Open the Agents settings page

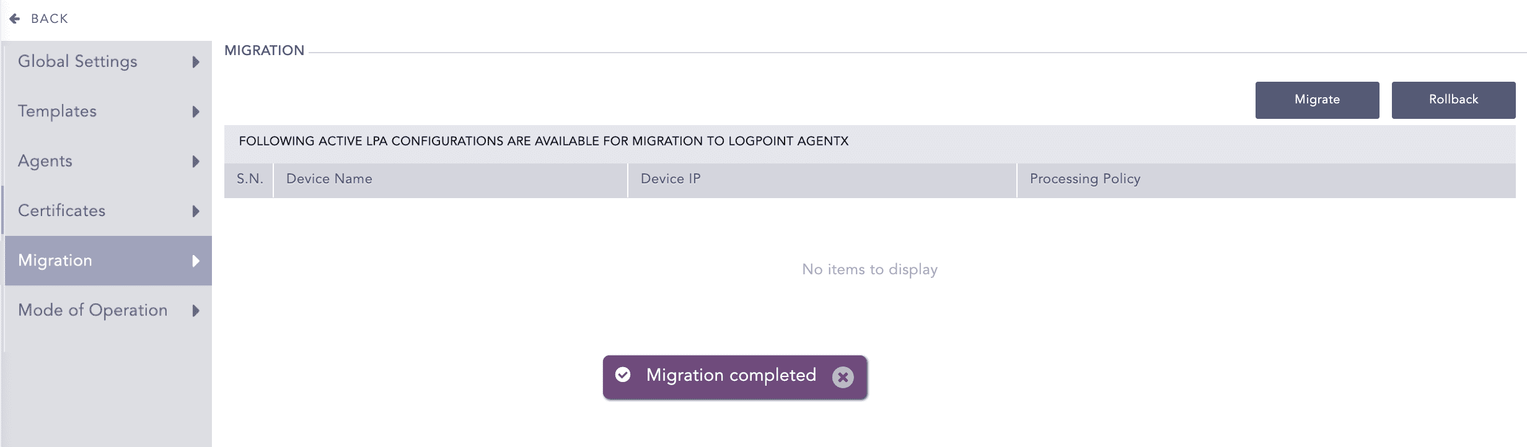click(45, 161)
